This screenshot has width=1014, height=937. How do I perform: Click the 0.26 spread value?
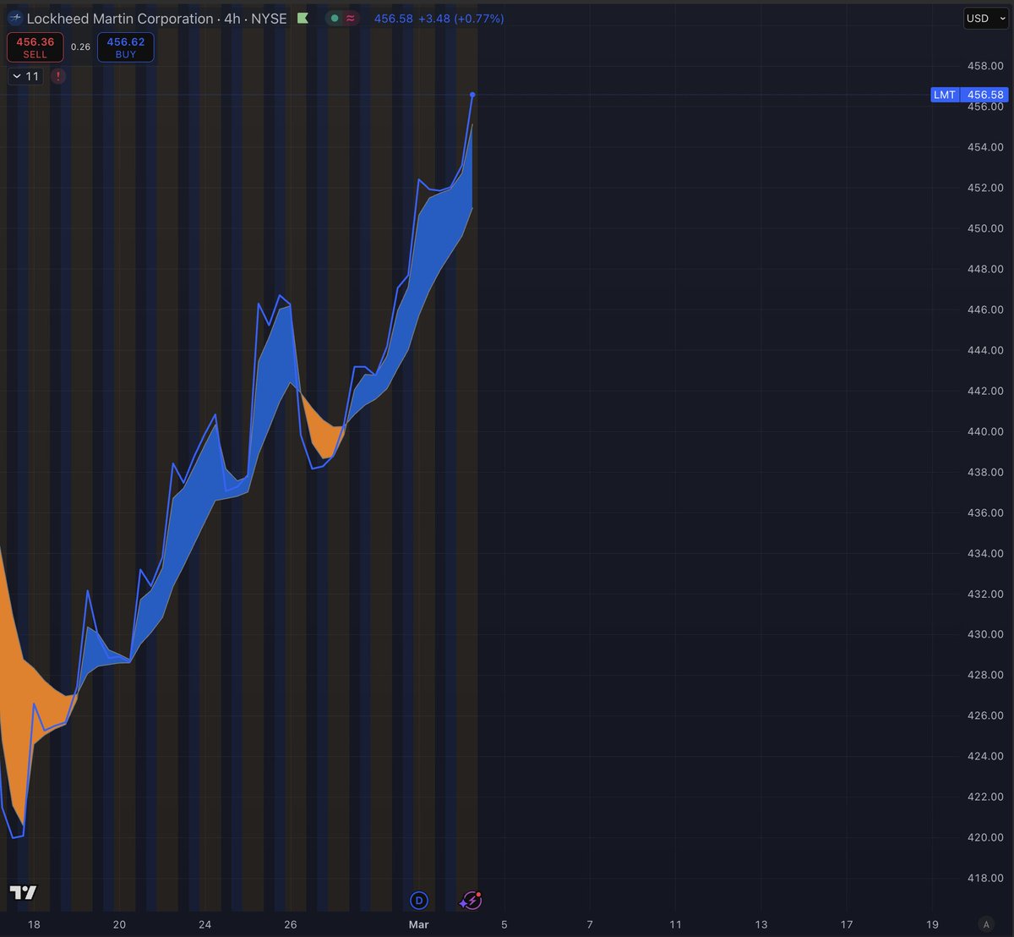(x=80, y=47)
